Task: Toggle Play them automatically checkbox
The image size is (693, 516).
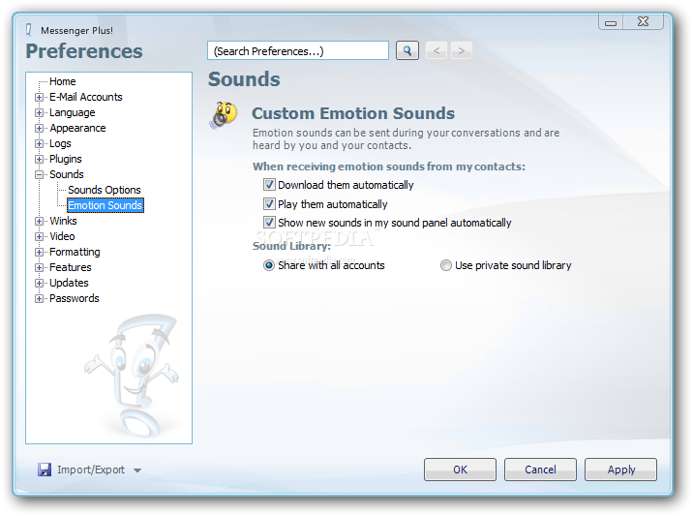Action: 269,204
